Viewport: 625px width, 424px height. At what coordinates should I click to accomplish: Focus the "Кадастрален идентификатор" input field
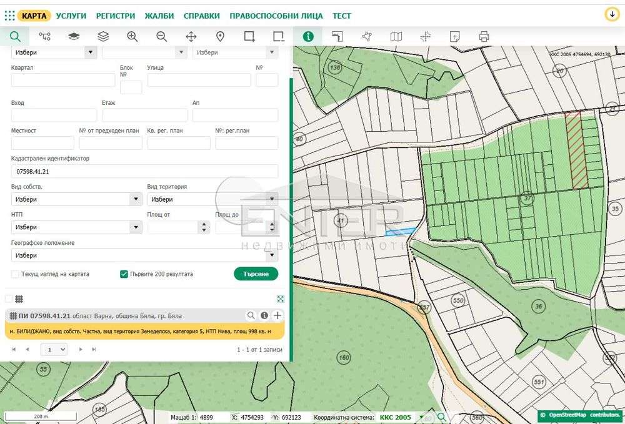(x=144, y=171)
